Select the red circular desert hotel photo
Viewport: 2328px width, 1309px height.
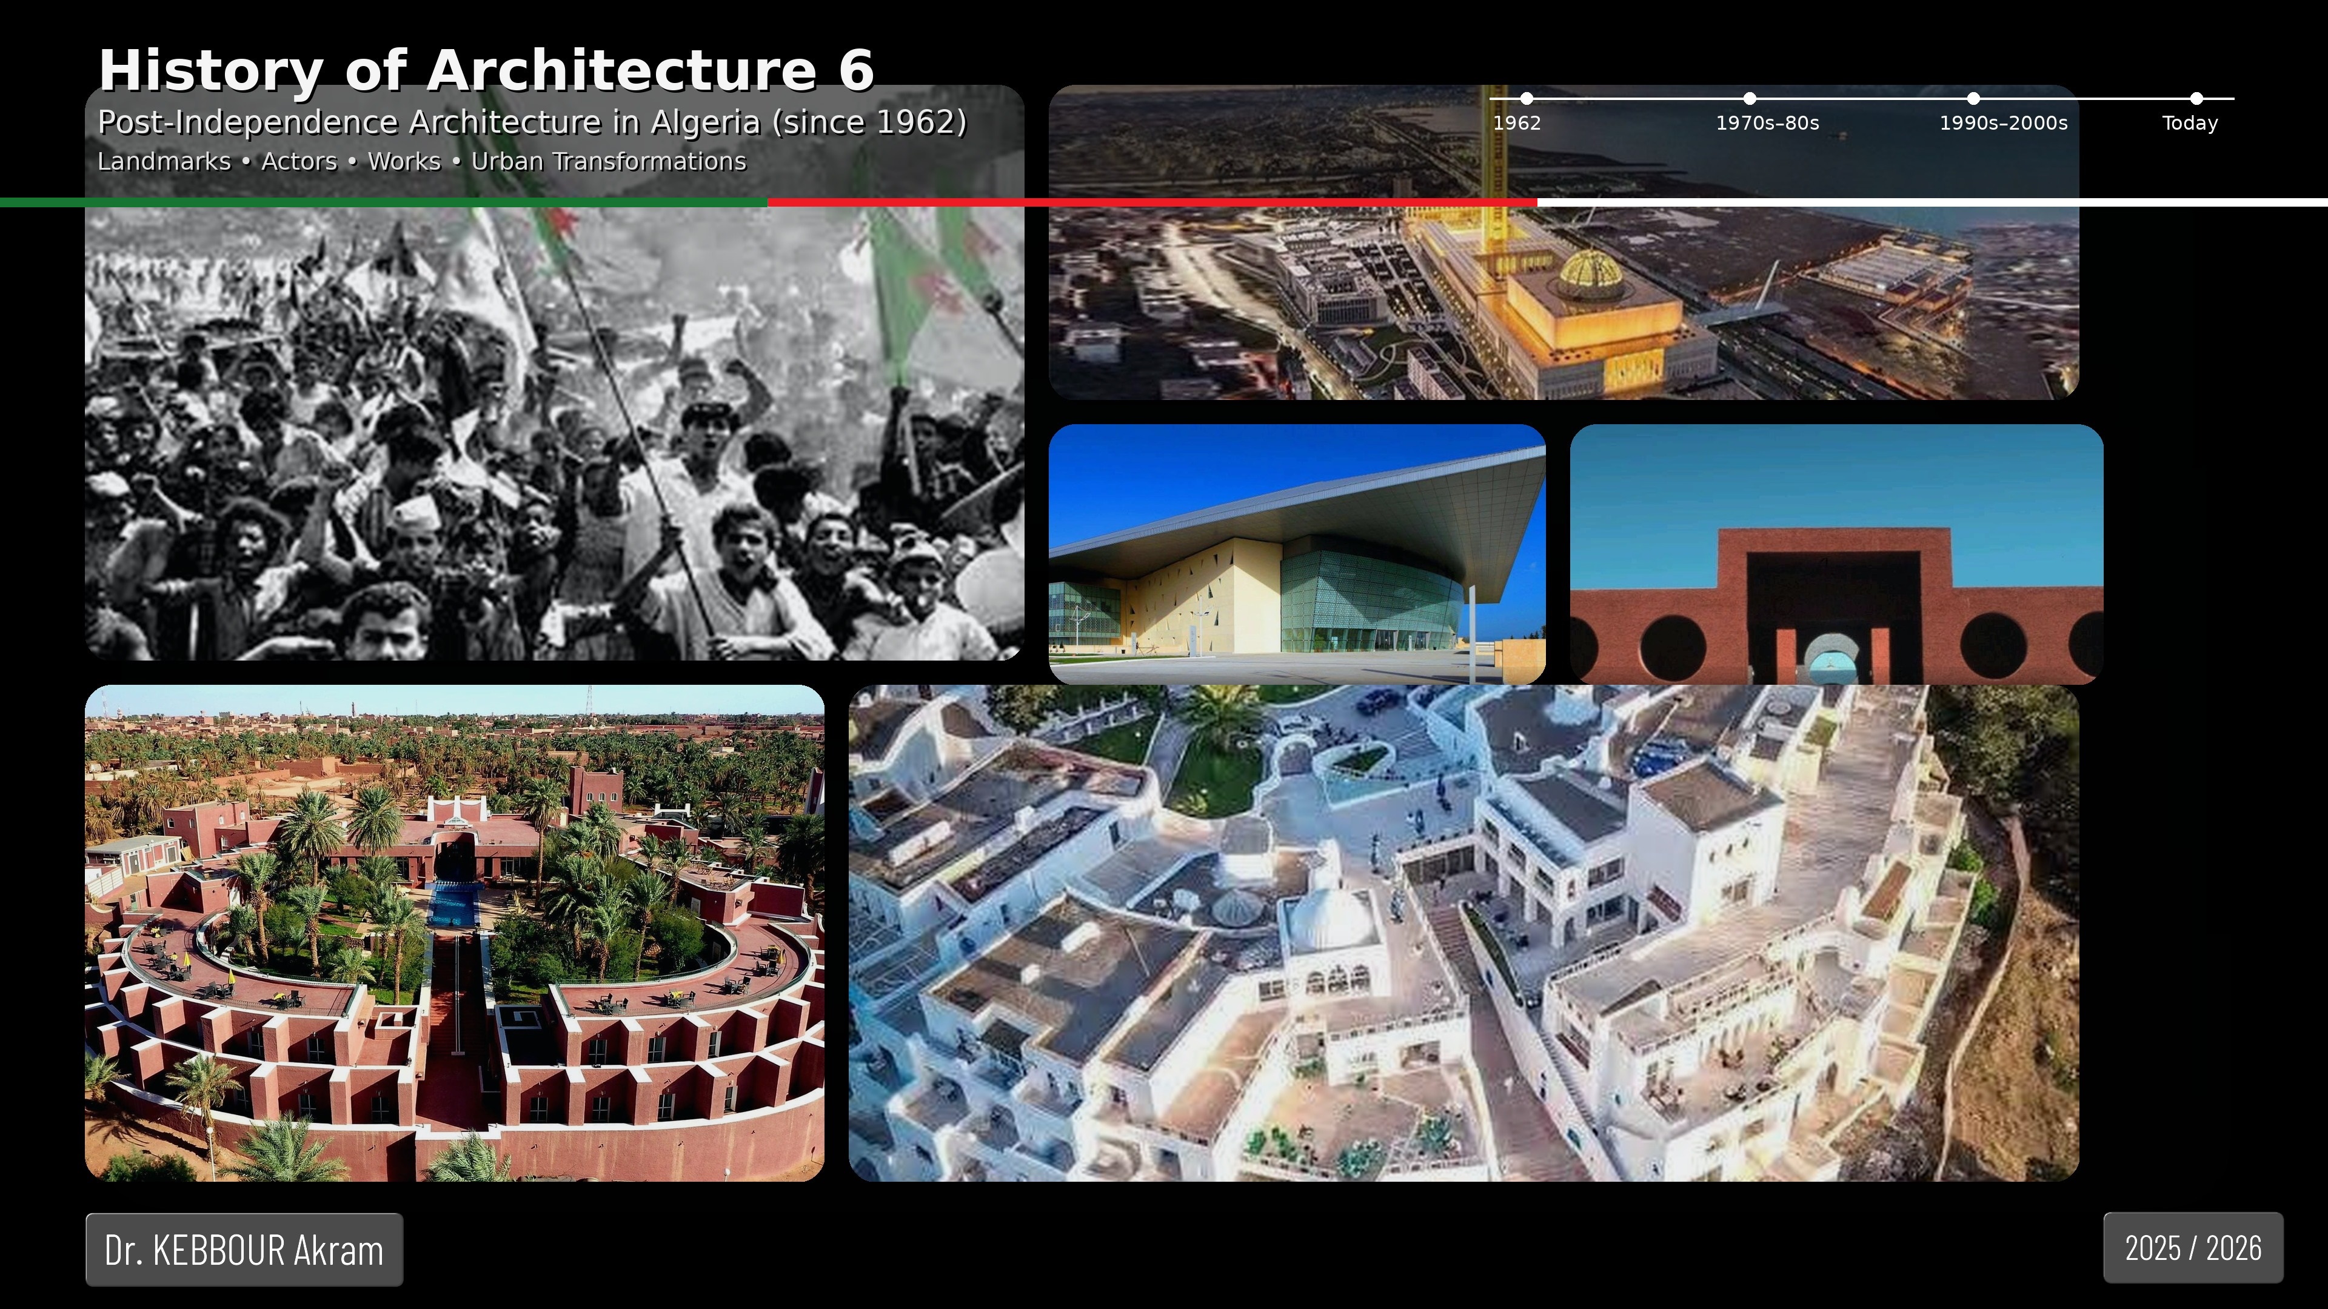(455, 933)
